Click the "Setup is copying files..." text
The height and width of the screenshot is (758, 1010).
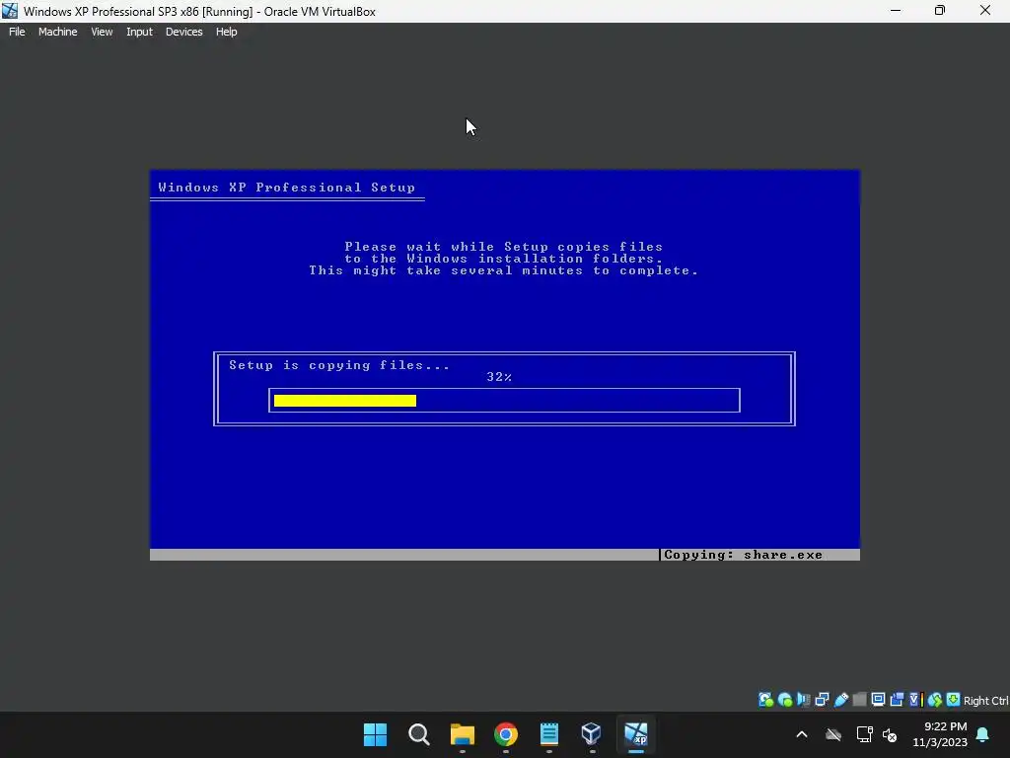pos(339,365)
